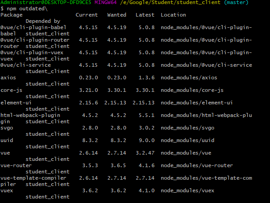
Task: Click axios latest version '1.3.6'
Action: pyautogui.click(x=146, y=78)
